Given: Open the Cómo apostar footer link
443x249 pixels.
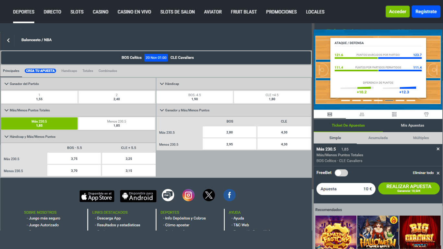Looking at the screenshot, I should [177, 225].
